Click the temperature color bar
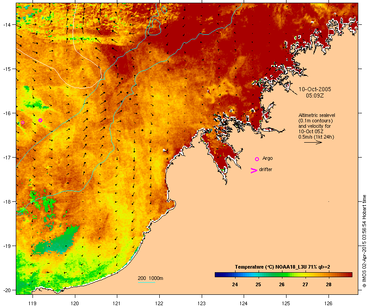 [283, 274]
